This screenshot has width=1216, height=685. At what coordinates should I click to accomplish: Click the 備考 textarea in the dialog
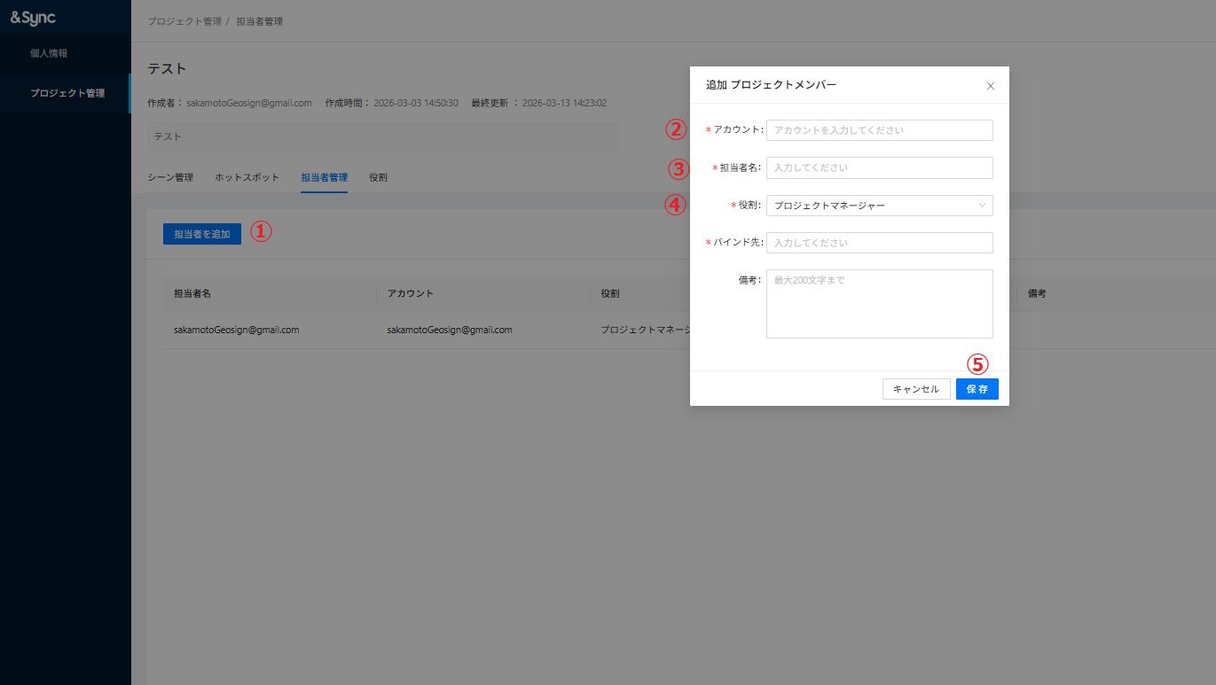tap(879, 304)
